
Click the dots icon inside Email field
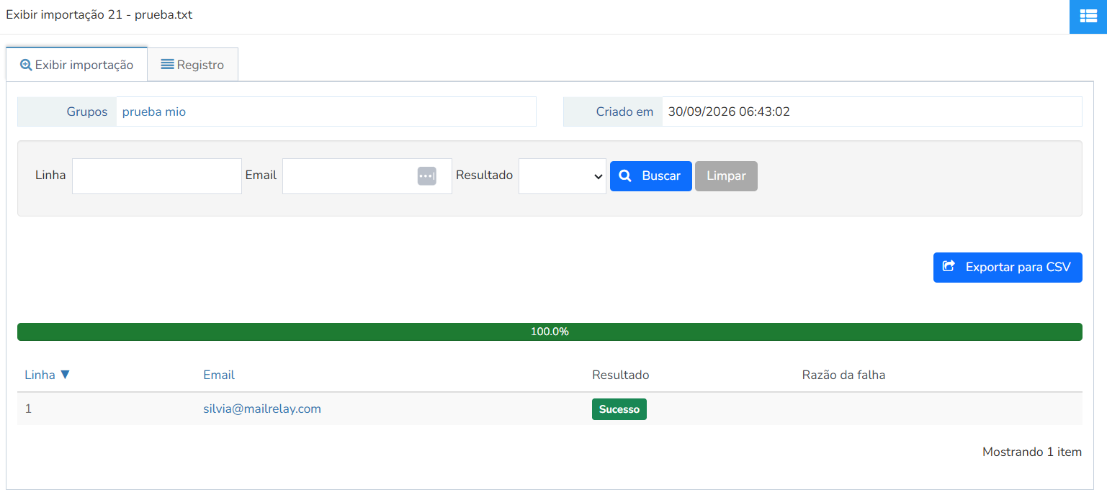427,176
